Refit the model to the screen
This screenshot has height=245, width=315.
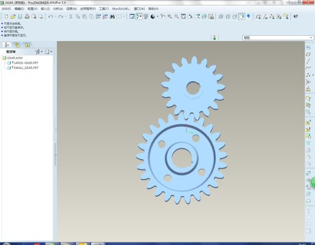point(184,16)
